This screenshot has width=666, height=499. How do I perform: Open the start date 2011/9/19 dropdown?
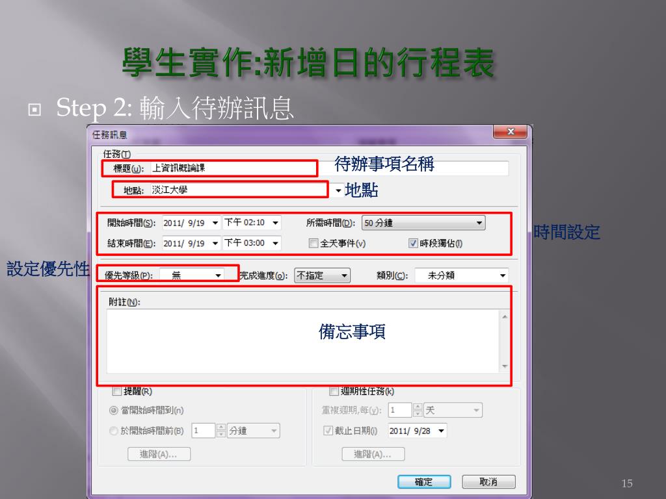[215, 223]
